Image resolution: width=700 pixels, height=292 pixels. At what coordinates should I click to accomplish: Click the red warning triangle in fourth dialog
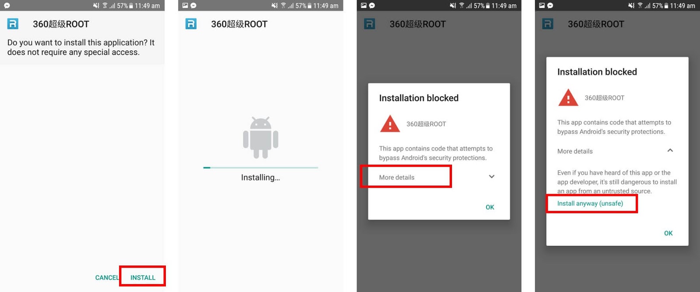(568, 97)
